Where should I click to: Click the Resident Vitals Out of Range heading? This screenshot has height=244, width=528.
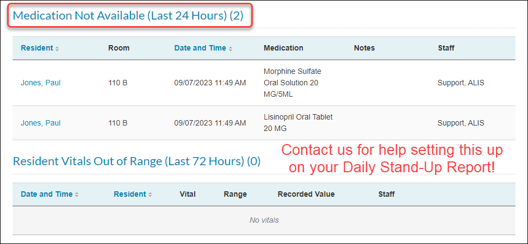(x=136, y=161)
